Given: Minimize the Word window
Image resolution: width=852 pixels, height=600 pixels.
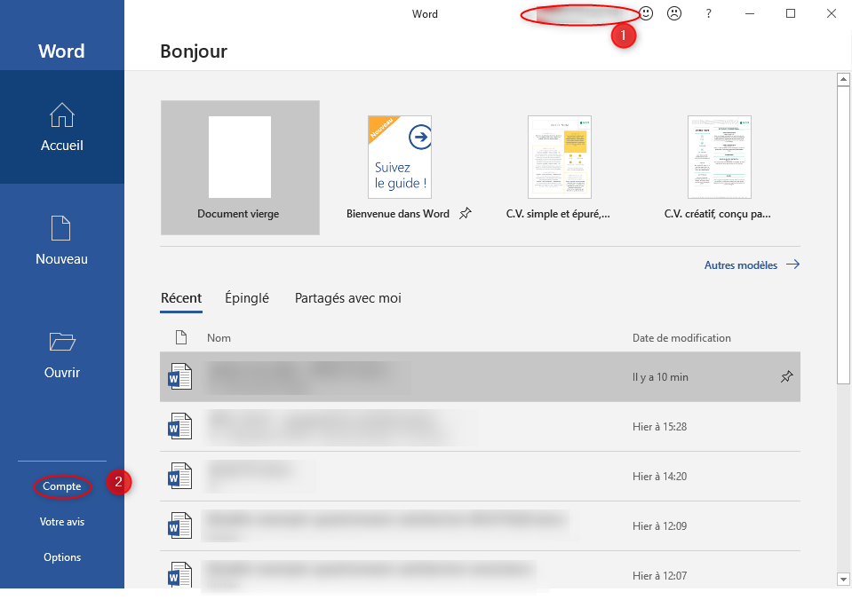Looking at the screenshot, I should pyautogui.click(x=750, y=13).
